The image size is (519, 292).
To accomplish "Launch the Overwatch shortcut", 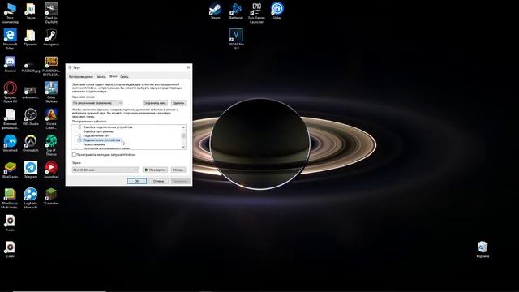I will [31, 144].
